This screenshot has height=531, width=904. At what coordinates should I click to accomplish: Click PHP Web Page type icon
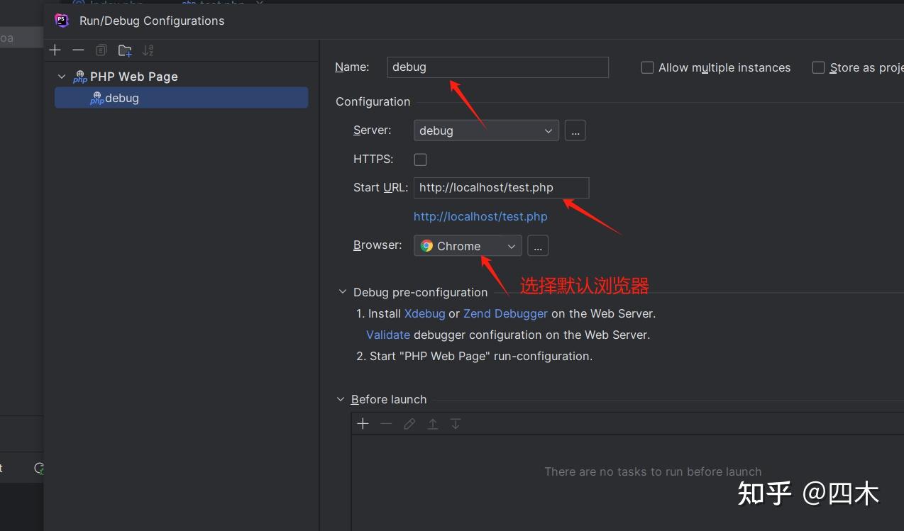point(80,77)
